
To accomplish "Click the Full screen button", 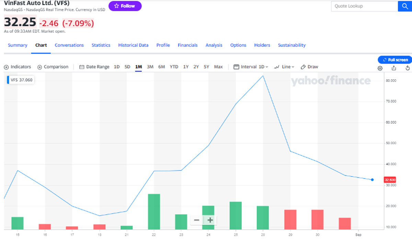I will click(x=395, y=60).
